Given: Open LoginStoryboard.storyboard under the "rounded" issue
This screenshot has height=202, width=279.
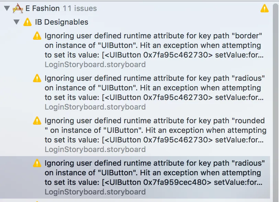Looking at the screenshot, I should pyautogui.click(x=95, y=149).
